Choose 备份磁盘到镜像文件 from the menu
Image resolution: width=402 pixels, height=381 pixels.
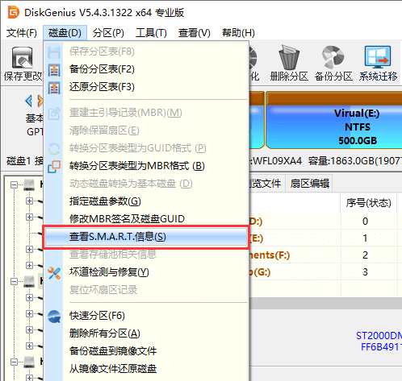pyautogui.click(x=113, y=351)
